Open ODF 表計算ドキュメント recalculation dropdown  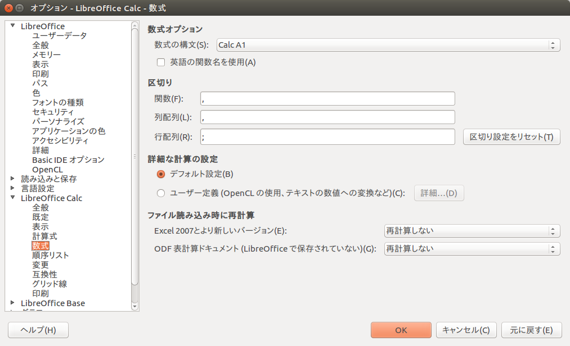pyautogui.click(x=472, y=249)
